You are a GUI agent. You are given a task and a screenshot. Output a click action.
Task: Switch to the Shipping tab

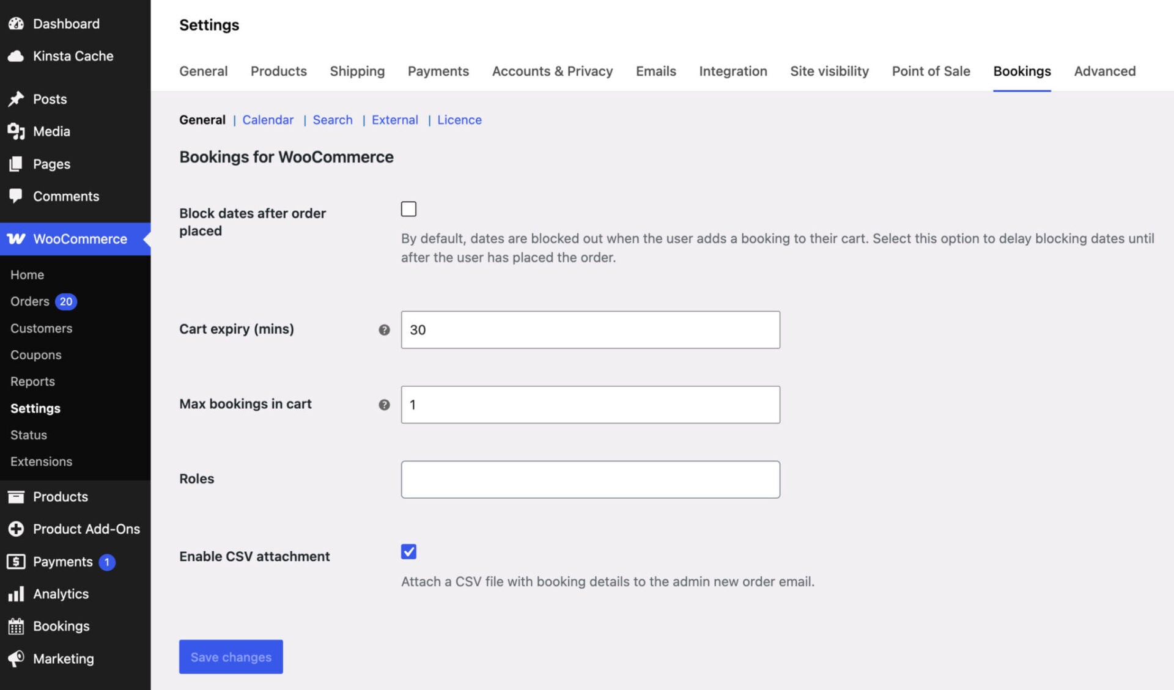click(x=357, y=71)
